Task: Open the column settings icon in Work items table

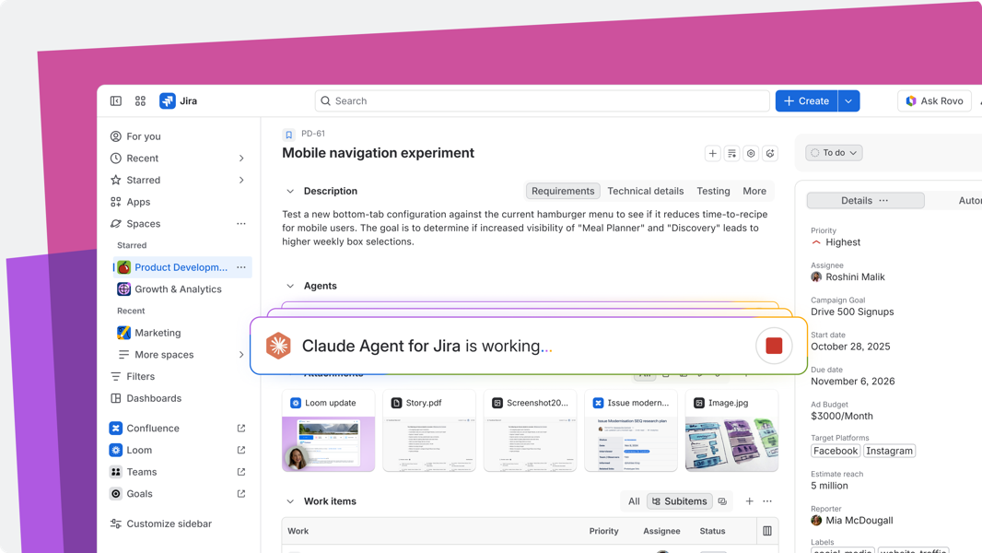Action: tap(767, 531)
